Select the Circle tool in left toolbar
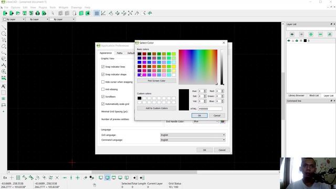This screenshot has width=336, height=189. click(x=4, y=34)
